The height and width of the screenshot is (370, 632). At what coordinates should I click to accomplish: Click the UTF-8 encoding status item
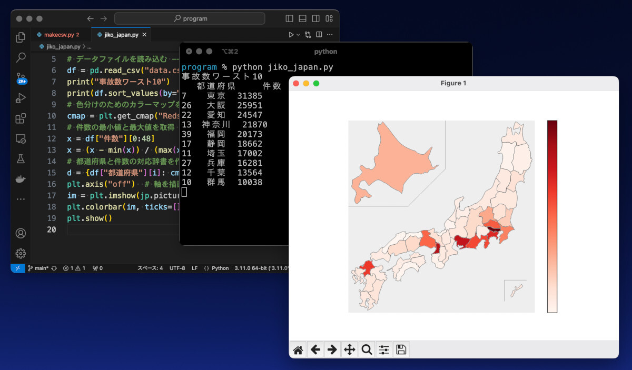pos(177,268)
